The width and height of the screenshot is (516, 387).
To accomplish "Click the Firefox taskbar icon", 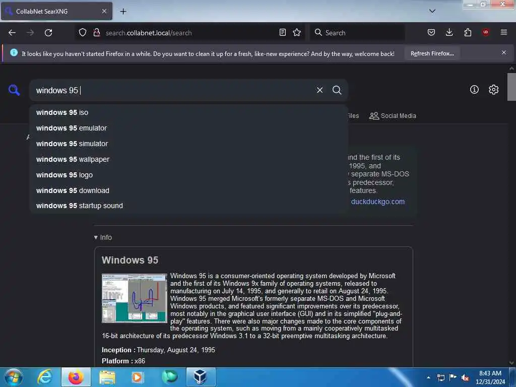I will click(x=76, y=377).
